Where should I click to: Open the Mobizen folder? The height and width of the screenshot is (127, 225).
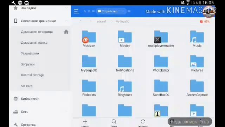click(89, 39)
